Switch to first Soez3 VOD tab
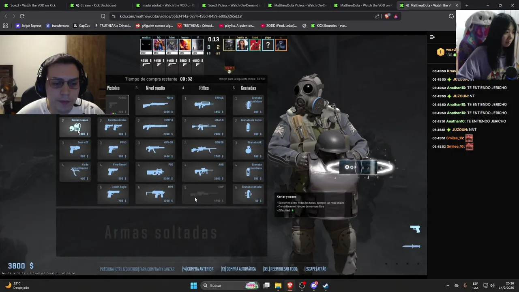Image resolution: width=519 pixels, height=292 pixels. pyautogui.click(x=32, y=5)
